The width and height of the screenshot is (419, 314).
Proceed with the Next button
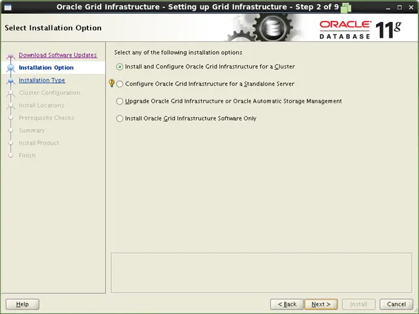[x=321, y=304]
